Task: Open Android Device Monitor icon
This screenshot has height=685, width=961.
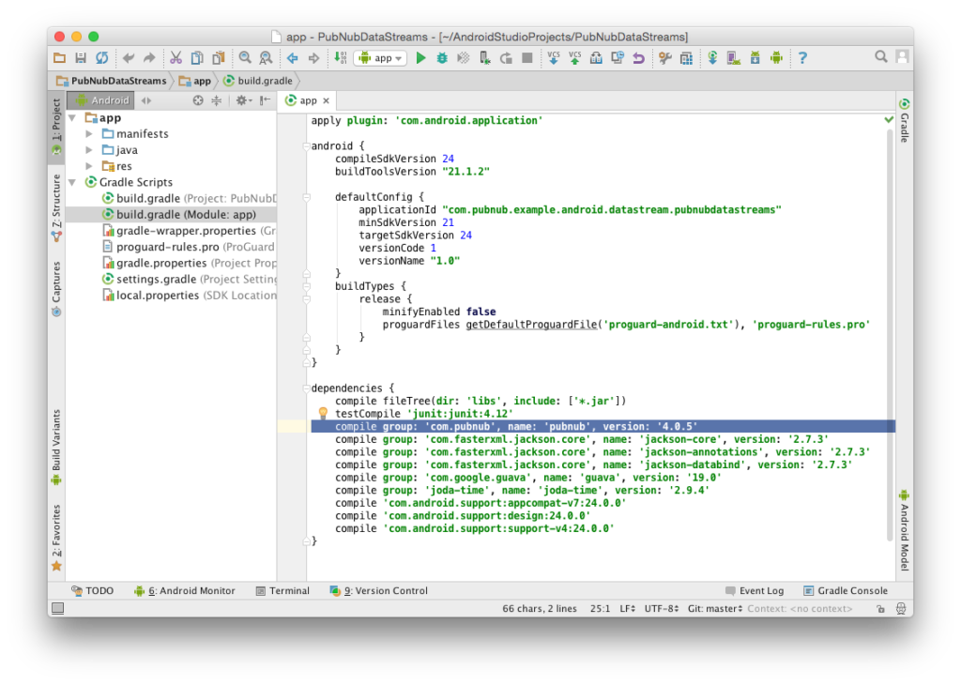Action: [776, 58]
